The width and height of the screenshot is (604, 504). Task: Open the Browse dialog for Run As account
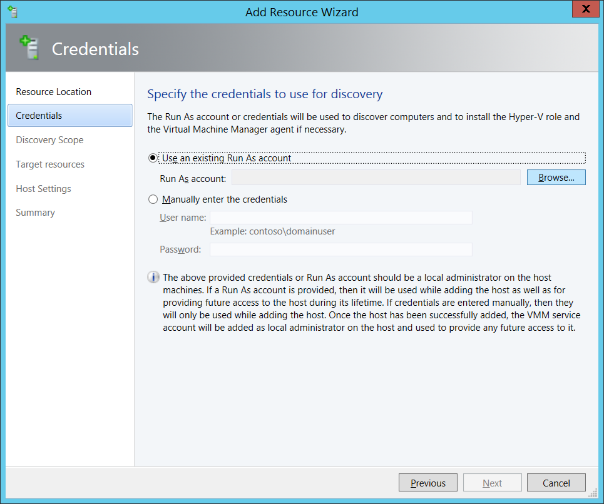pos(556,177)
